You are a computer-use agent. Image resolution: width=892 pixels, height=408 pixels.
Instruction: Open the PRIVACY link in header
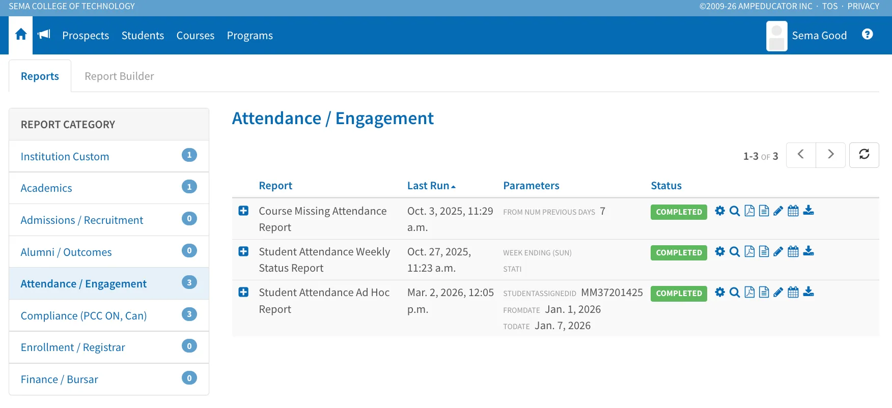(863, 6)
